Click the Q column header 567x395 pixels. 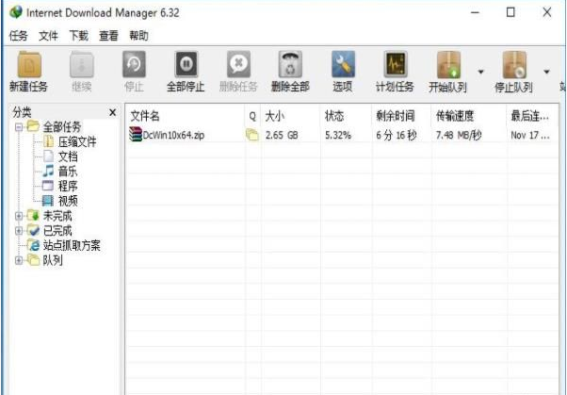252,116
